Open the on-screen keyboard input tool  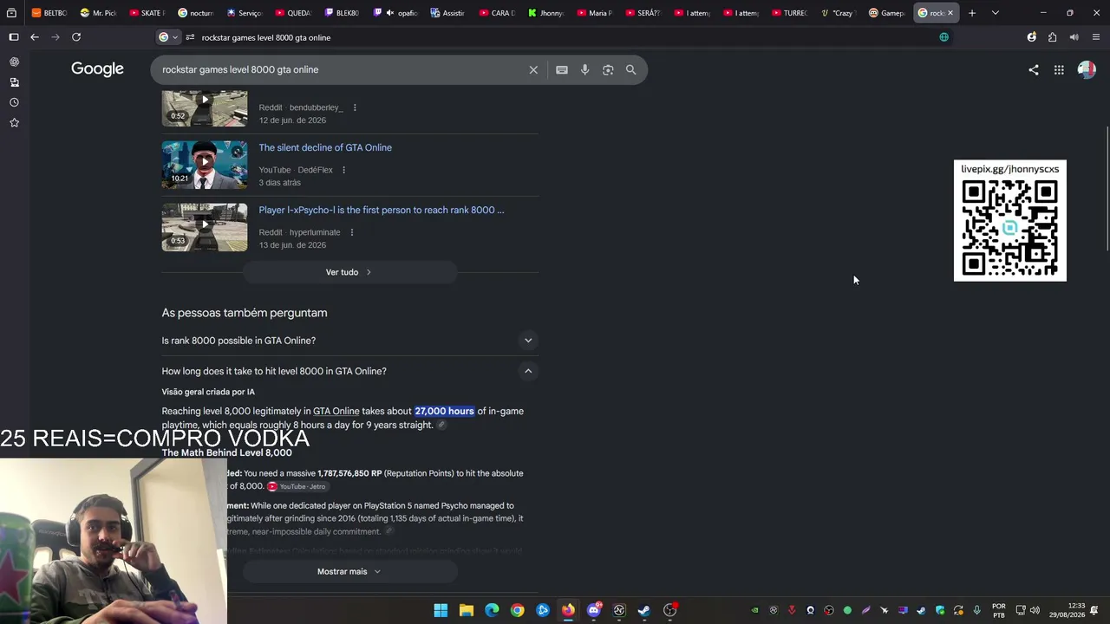[562, 70]
